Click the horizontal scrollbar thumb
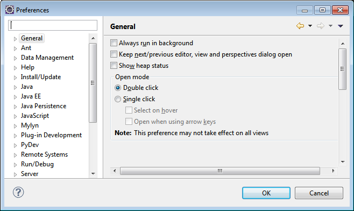This screenshot has height=211, width=354. pos(220,171)
